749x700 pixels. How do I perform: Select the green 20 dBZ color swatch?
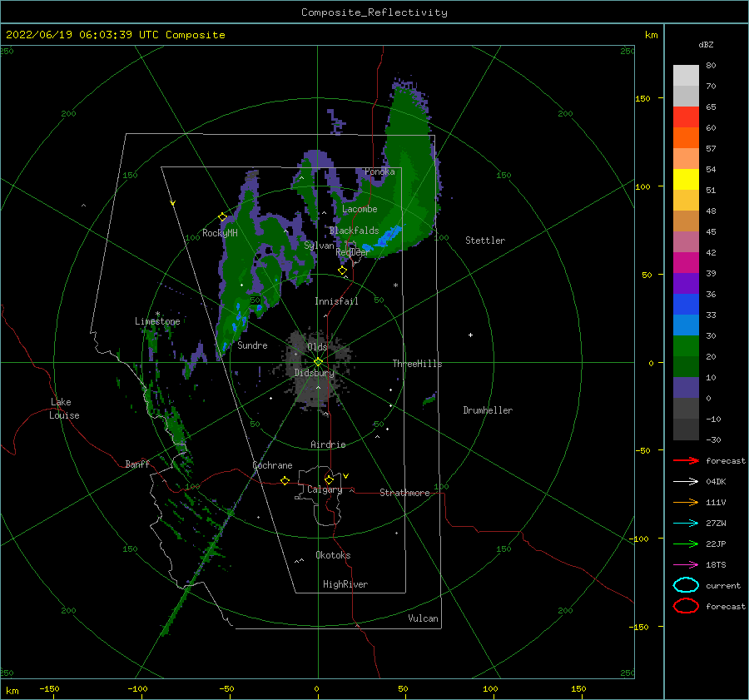coord(686,345)
